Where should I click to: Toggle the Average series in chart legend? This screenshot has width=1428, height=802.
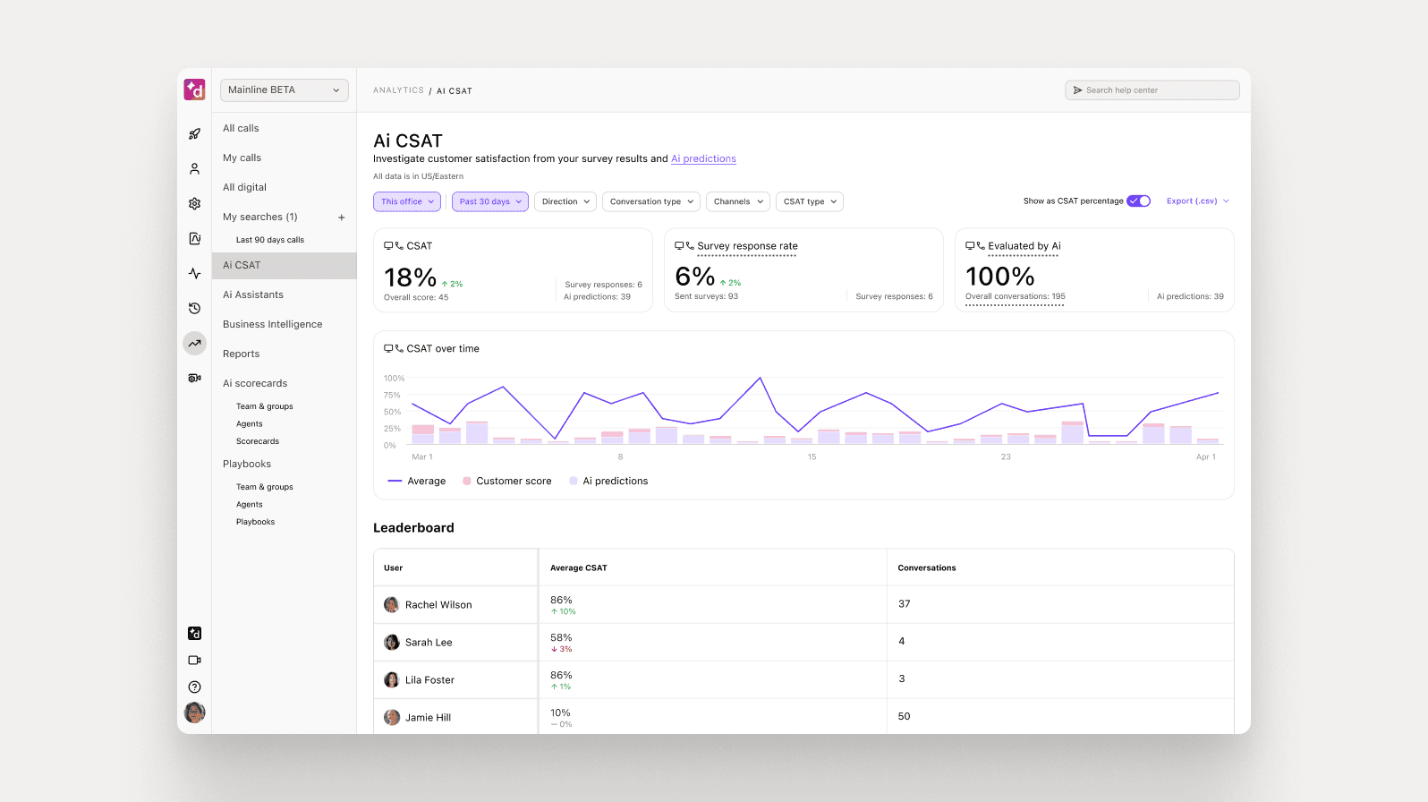point(417,482)
